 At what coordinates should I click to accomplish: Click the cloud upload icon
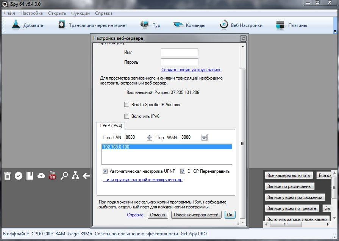pyautogui.click(x=41, y=176)
